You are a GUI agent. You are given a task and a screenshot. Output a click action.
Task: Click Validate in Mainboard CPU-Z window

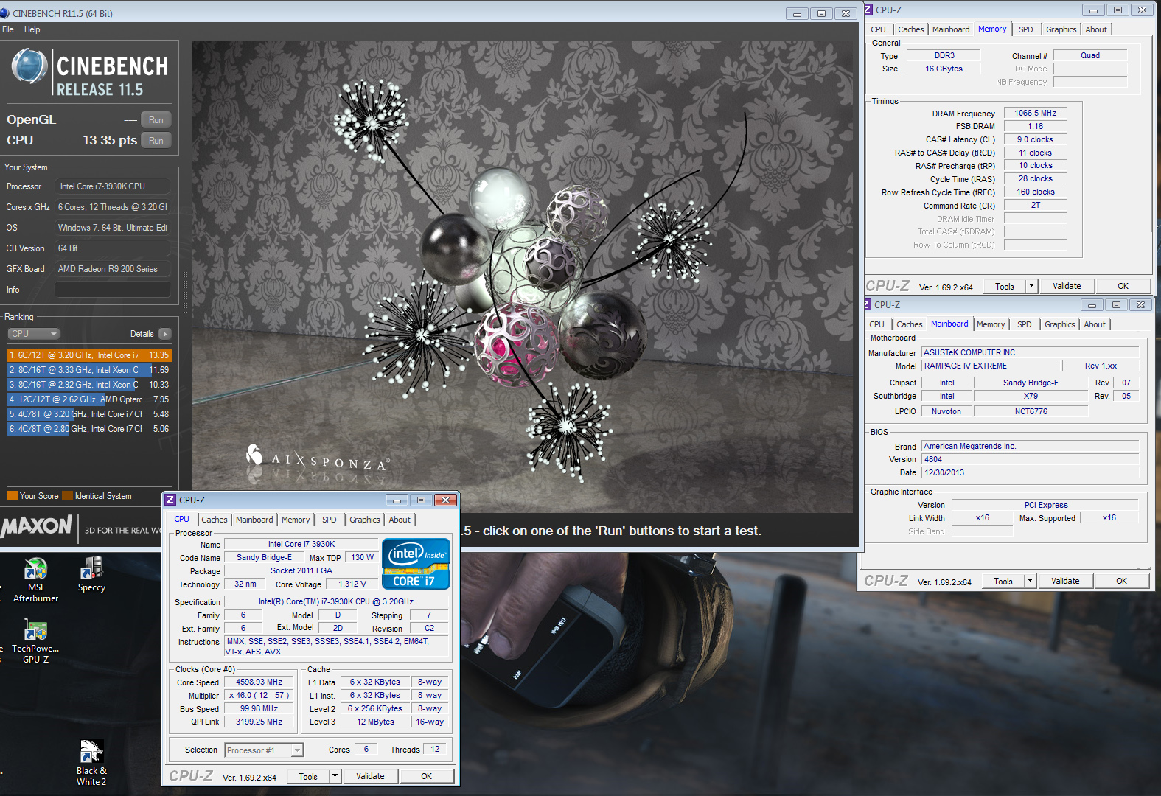click(1065, 581)
